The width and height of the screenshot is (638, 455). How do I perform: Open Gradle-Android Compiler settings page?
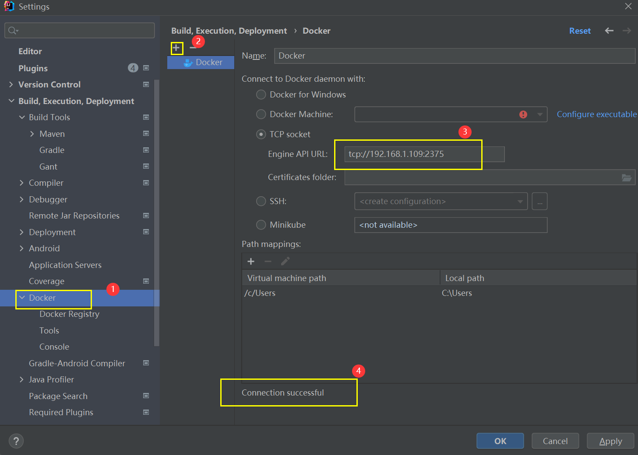pyautogui.click(x=77, y=363)
